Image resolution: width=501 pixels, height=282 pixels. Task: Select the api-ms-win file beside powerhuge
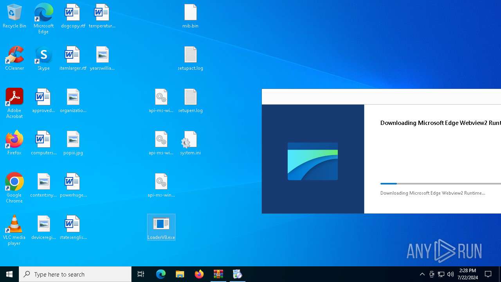pyautogui.click(x=161, y=186)
